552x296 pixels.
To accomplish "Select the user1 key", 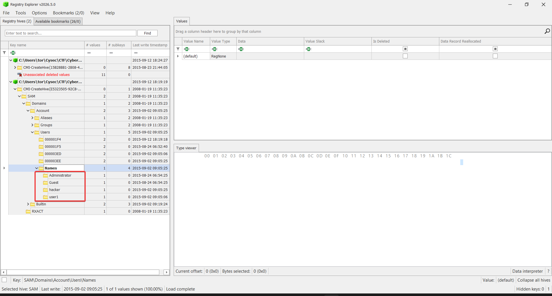I will [54, 197].
